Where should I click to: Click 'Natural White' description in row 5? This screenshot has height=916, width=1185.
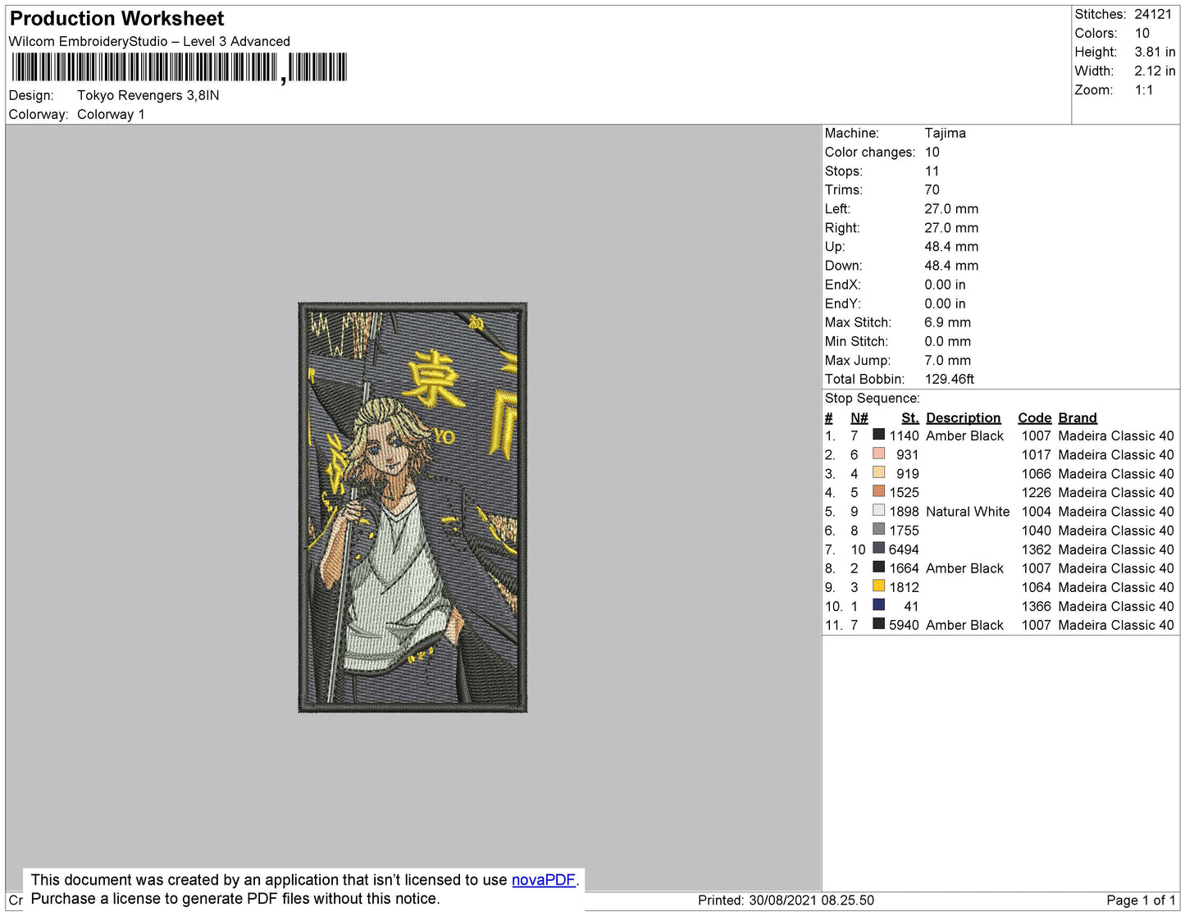968,512
